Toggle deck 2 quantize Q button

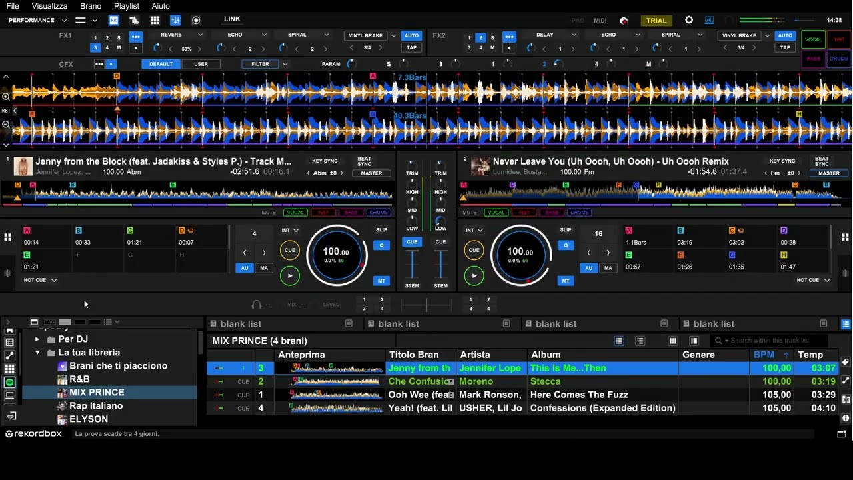click(x=566, y=245)
